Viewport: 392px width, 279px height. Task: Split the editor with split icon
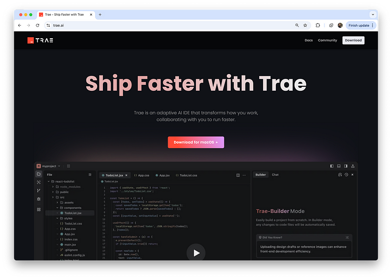pos(238,175)
